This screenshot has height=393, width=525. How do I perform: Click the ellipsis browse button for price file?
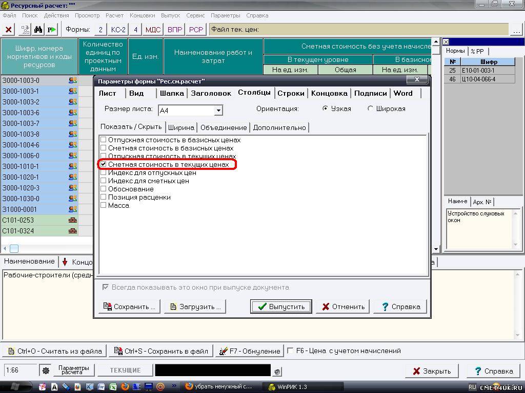click(516, 30)
